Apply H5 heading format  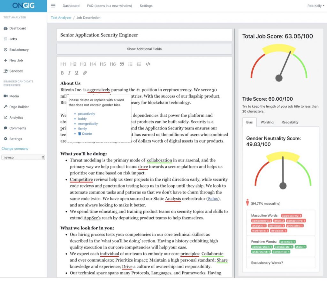[x=103, y=64]
